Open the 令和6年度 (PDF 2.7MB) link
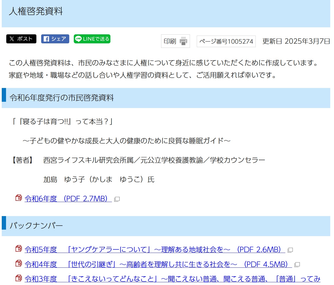The width and height of the screenshot is (334, 285). (x=68, y=199)
